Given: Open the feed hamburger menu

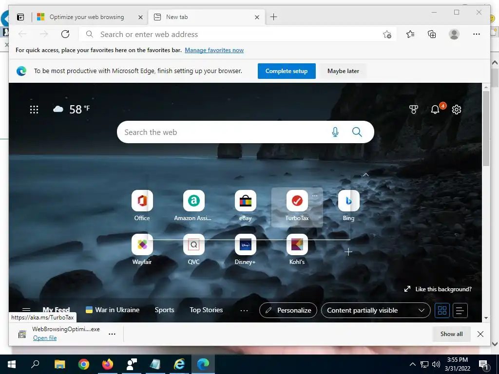Looking at the screenshot, I should pyautogui.click(x=26, y=309).
